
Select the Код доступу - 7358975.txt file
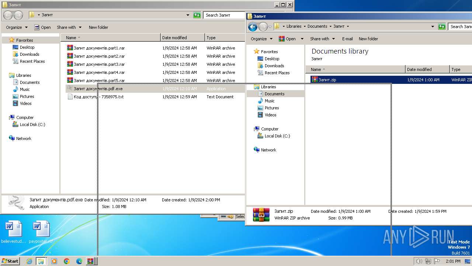(x=96, y=97)
